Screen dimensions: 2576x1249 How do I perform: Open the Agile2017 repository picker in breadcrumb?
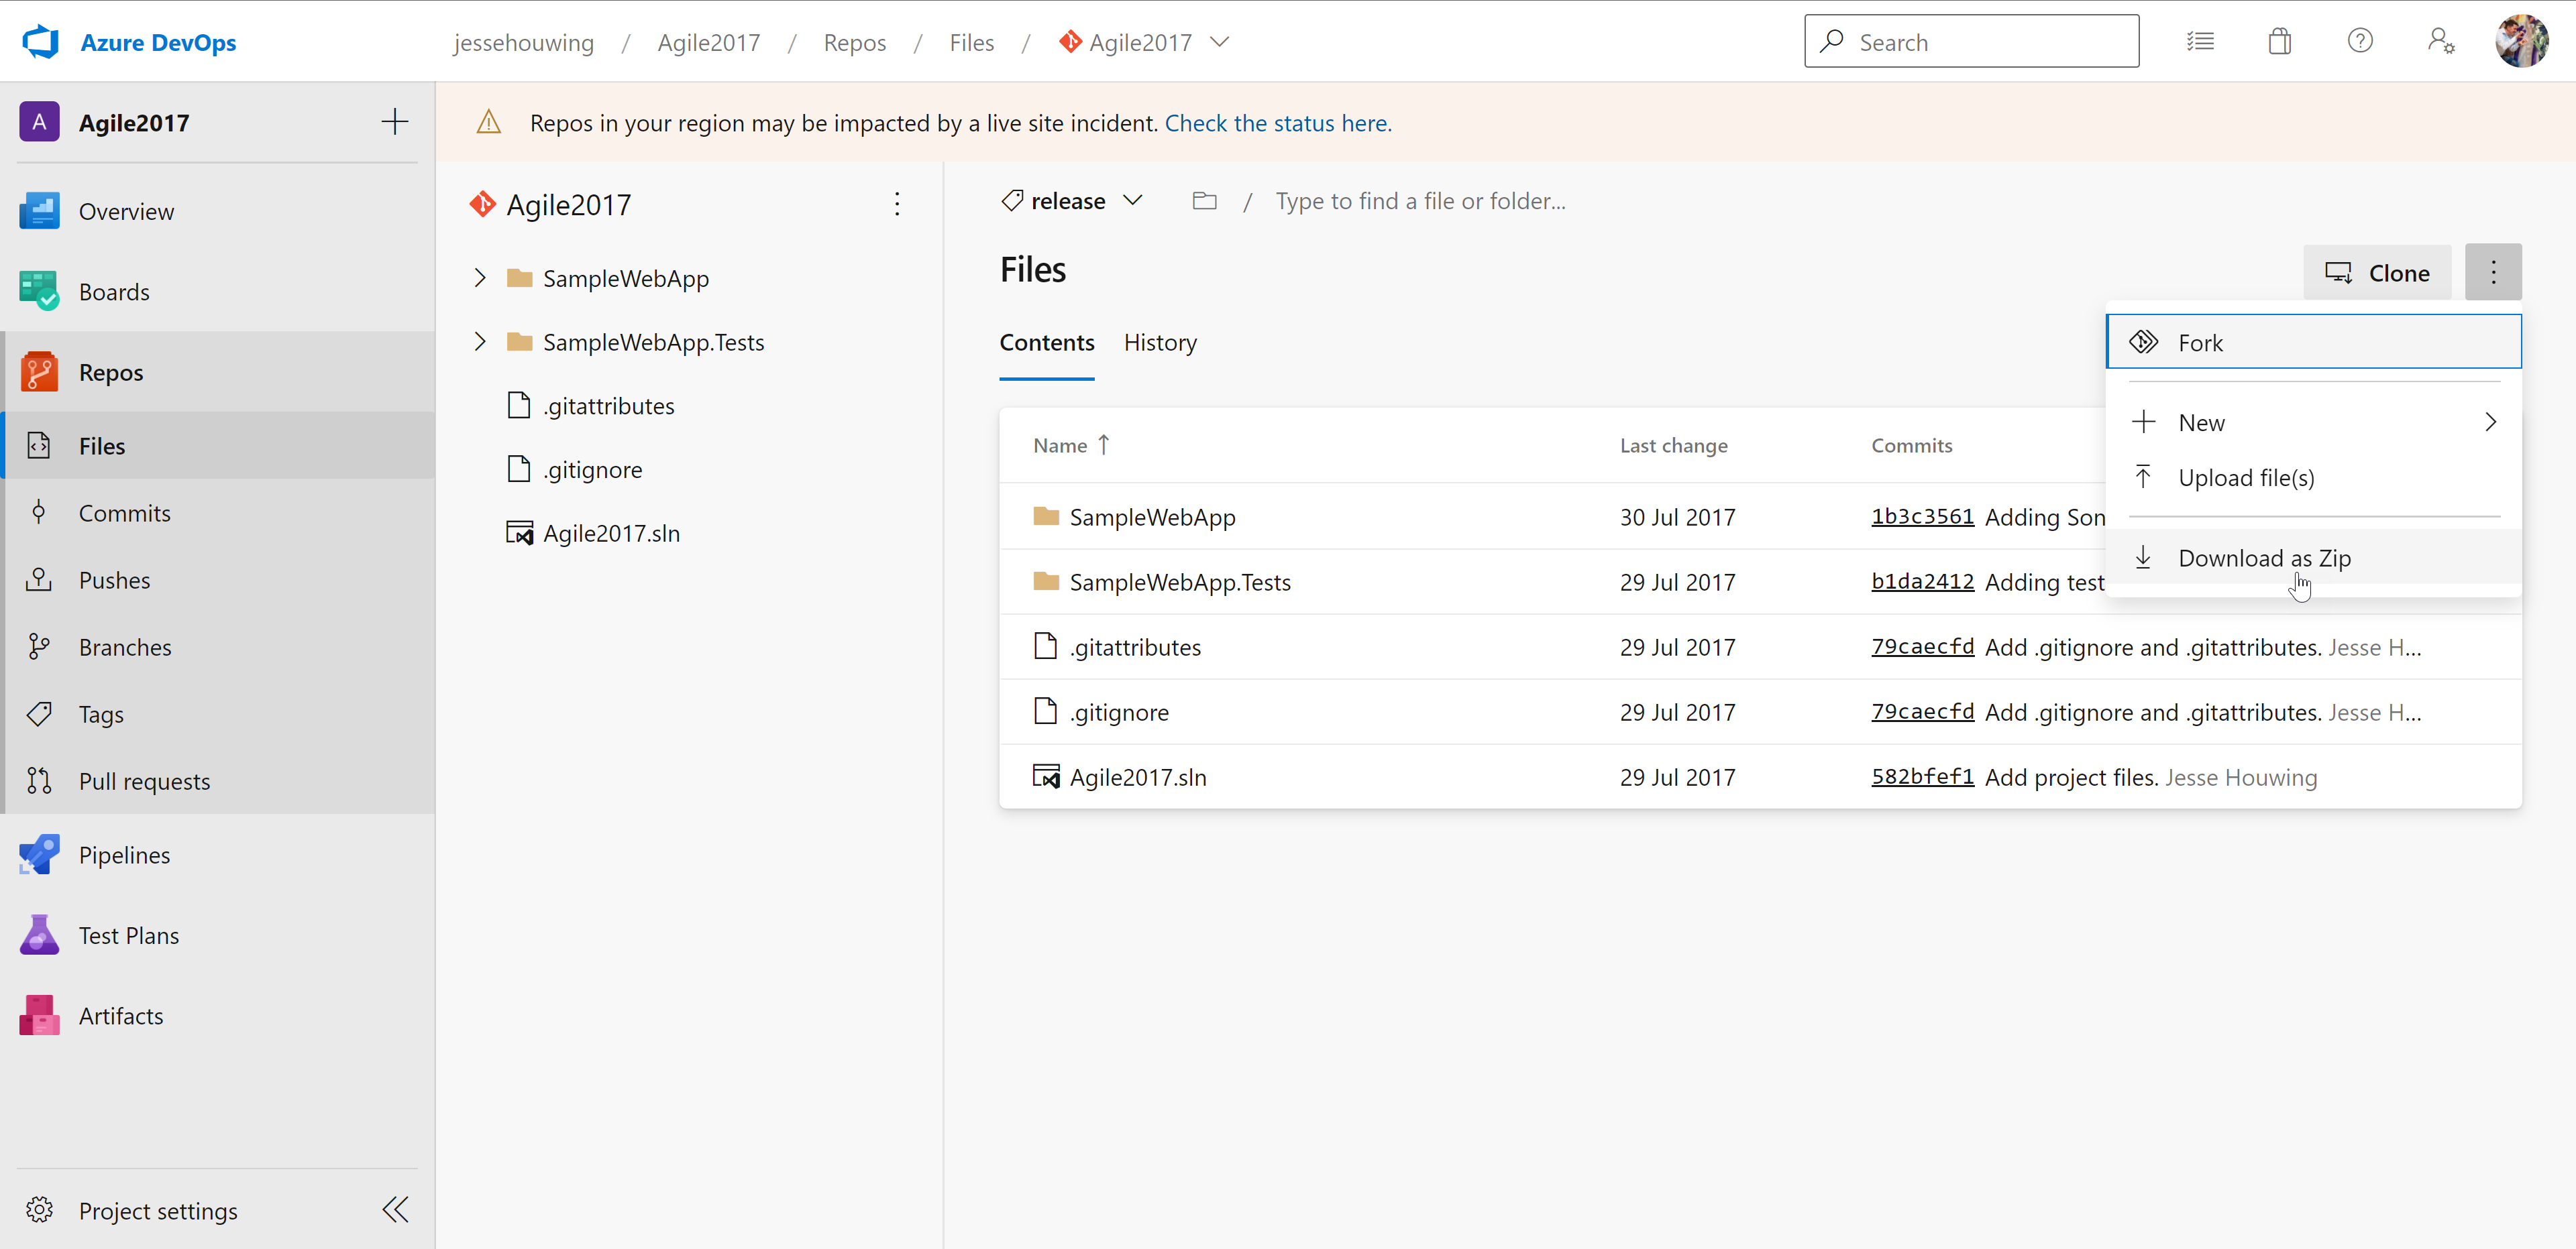(1144, 42)
